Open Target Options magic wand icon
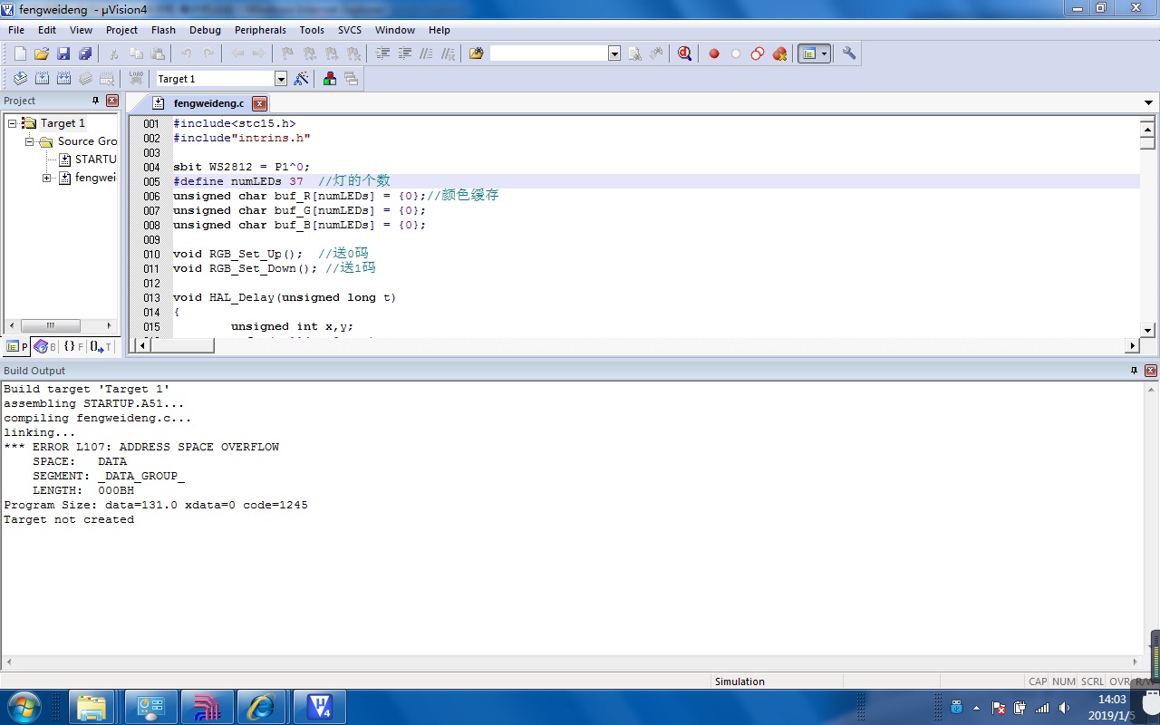The width and height of the screenshot is (1160, 725). click(x=301, y=79)
